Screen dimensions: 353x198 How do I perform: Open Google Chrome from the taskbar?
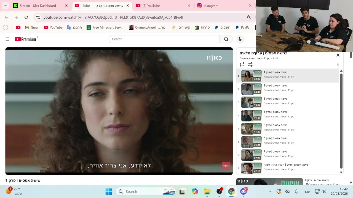point(231,192)
